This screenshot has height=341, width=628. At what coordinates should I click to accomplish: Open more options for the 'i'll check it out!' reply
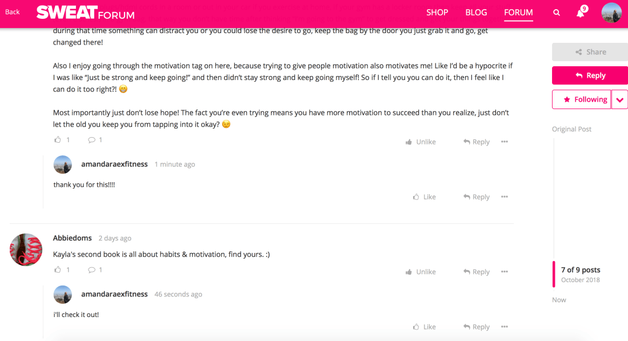pyautogui.click(x=505, y=326)
